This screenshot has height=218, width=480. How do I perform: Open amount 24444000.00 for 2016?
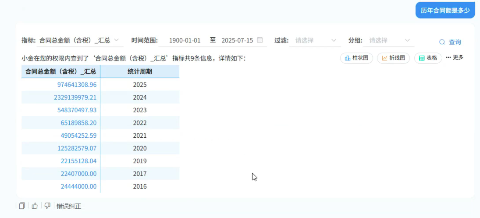[78, 186]
